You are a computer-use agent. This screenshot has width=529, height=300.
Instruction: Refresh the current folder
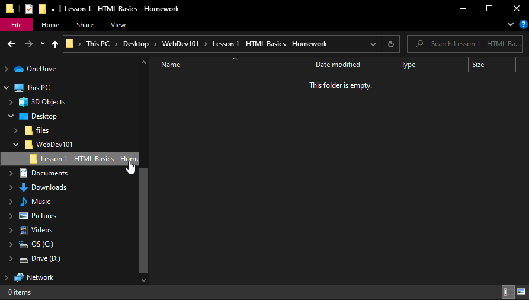tap(390, 44)
